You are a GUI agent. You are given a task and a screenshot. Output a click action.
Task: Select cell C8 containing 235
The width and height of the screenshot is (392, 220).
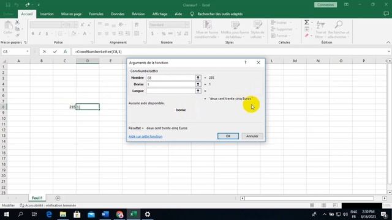tap(64, 107)
